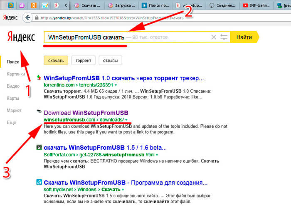The width and height of the screenshot is (291, 210).
Task: Switch to the INF-файл... YouTube tab
Action: (x=256, y=5)
